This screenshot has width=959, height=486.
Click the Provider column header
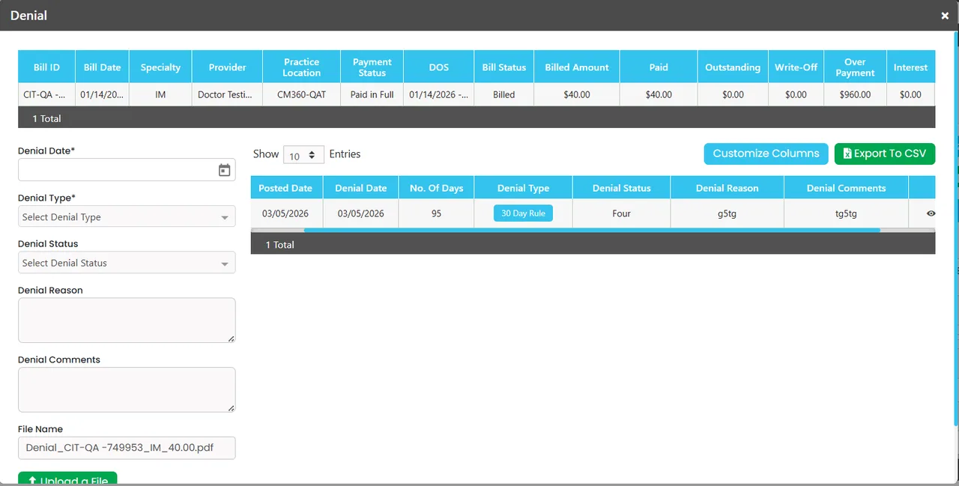(x=228, y=67)
